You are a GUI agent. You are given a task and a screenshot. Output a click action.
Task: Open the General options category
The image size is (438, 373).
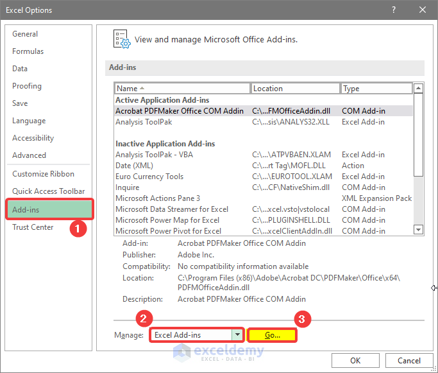click(x=25, y=34)
